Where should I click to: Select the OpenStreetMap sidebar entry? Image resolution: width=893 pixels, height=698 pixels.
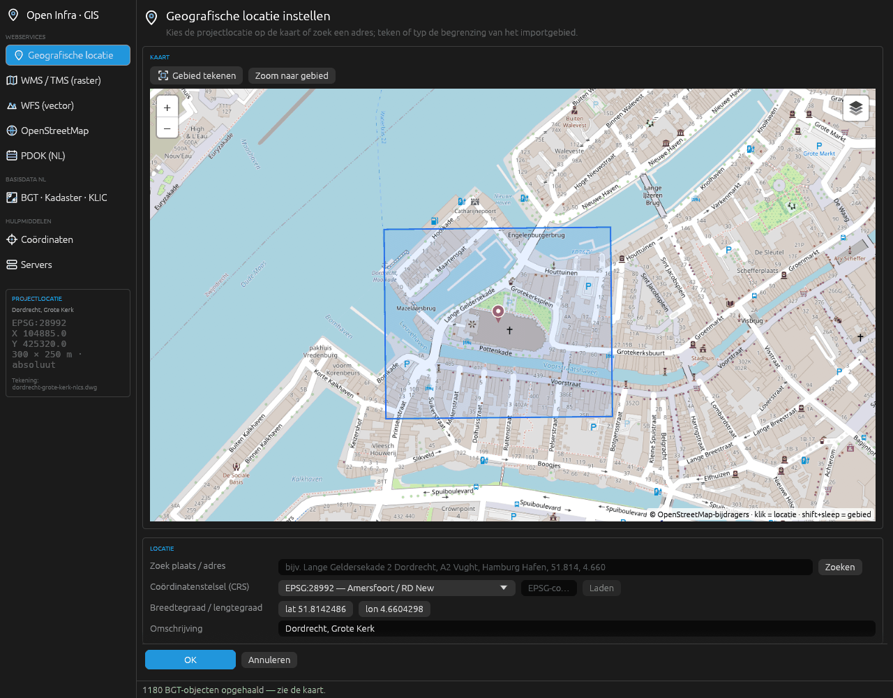(x=68, y=131)
